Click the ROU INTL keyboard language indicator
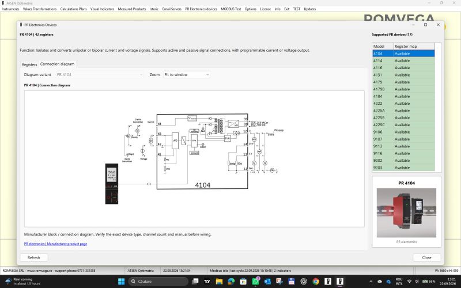 tap(399, 282)
